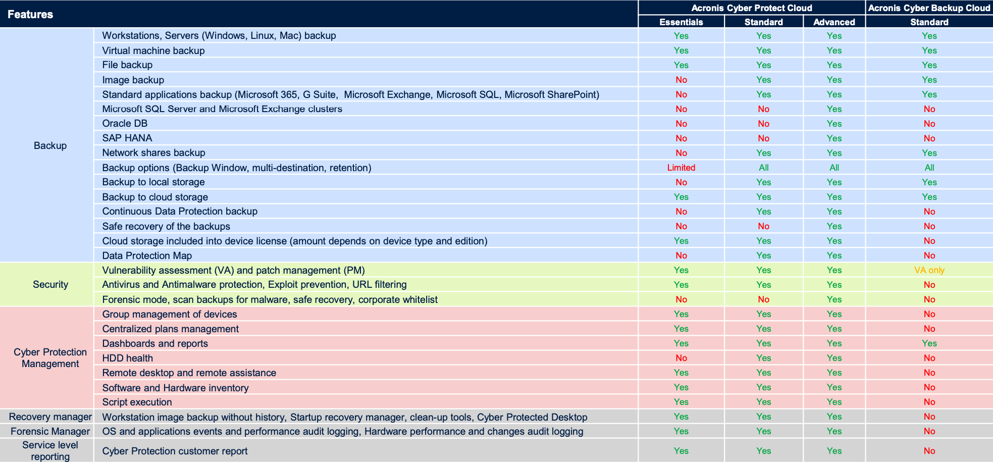The height and width of the screenshot is (462, 993).
Task: Select the Acronis Cyber Protect Cloud header
Action: click(x=751, y=8)
